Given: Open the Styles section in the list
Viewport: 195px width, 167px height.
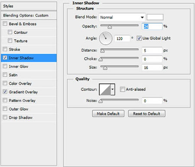Looking at the screenshot, I should pyautogui.click(x=29, y=6).
